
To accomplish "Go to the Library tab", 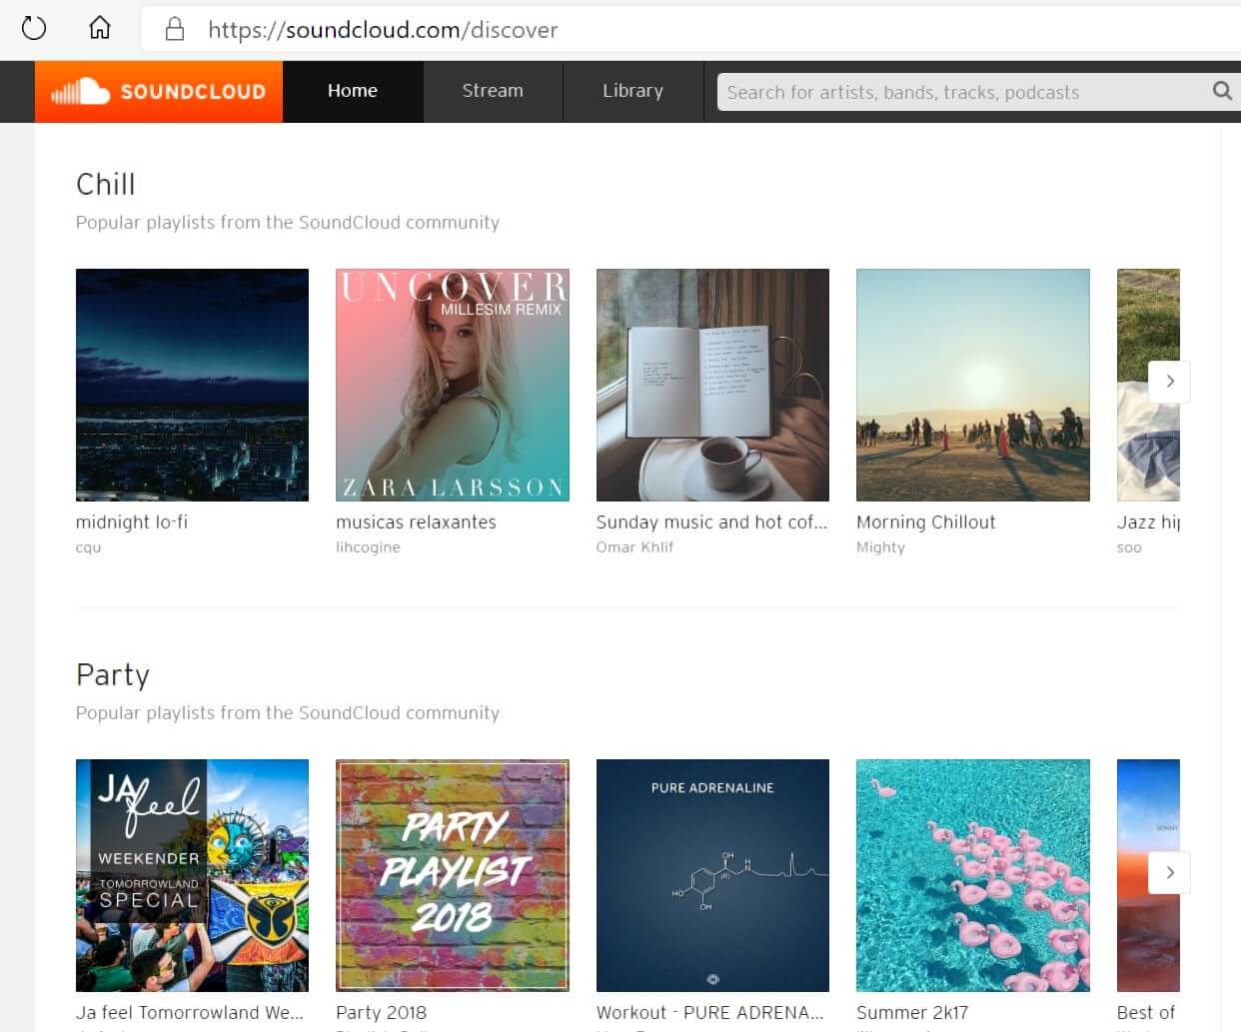I will pos(632,91).
